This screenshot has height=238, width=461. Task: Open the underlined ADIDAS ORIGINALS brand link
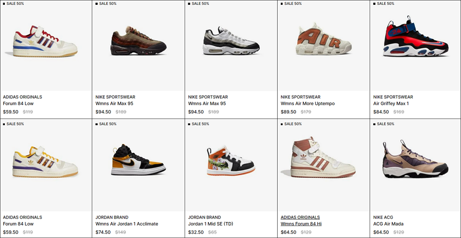pos(300,217)
